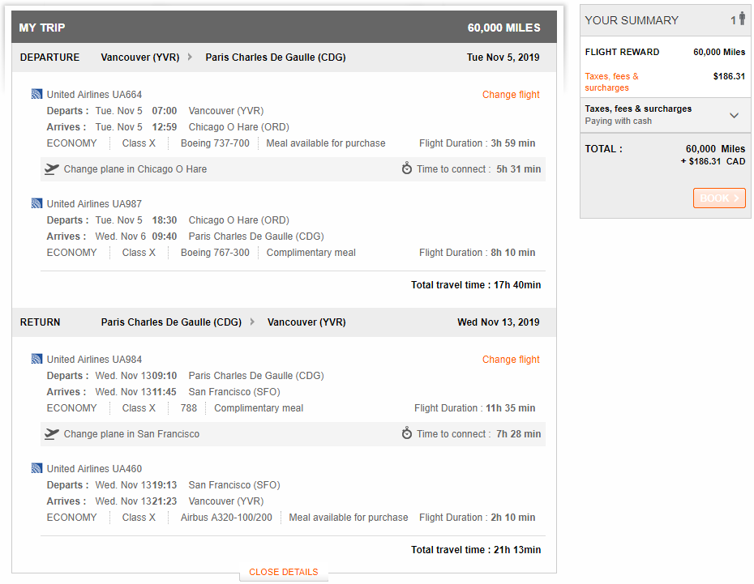Click the United Airlines logo beside UA987
Viewport: 754px width, 584px height.
pyautogui.click(x=36, y=203)
